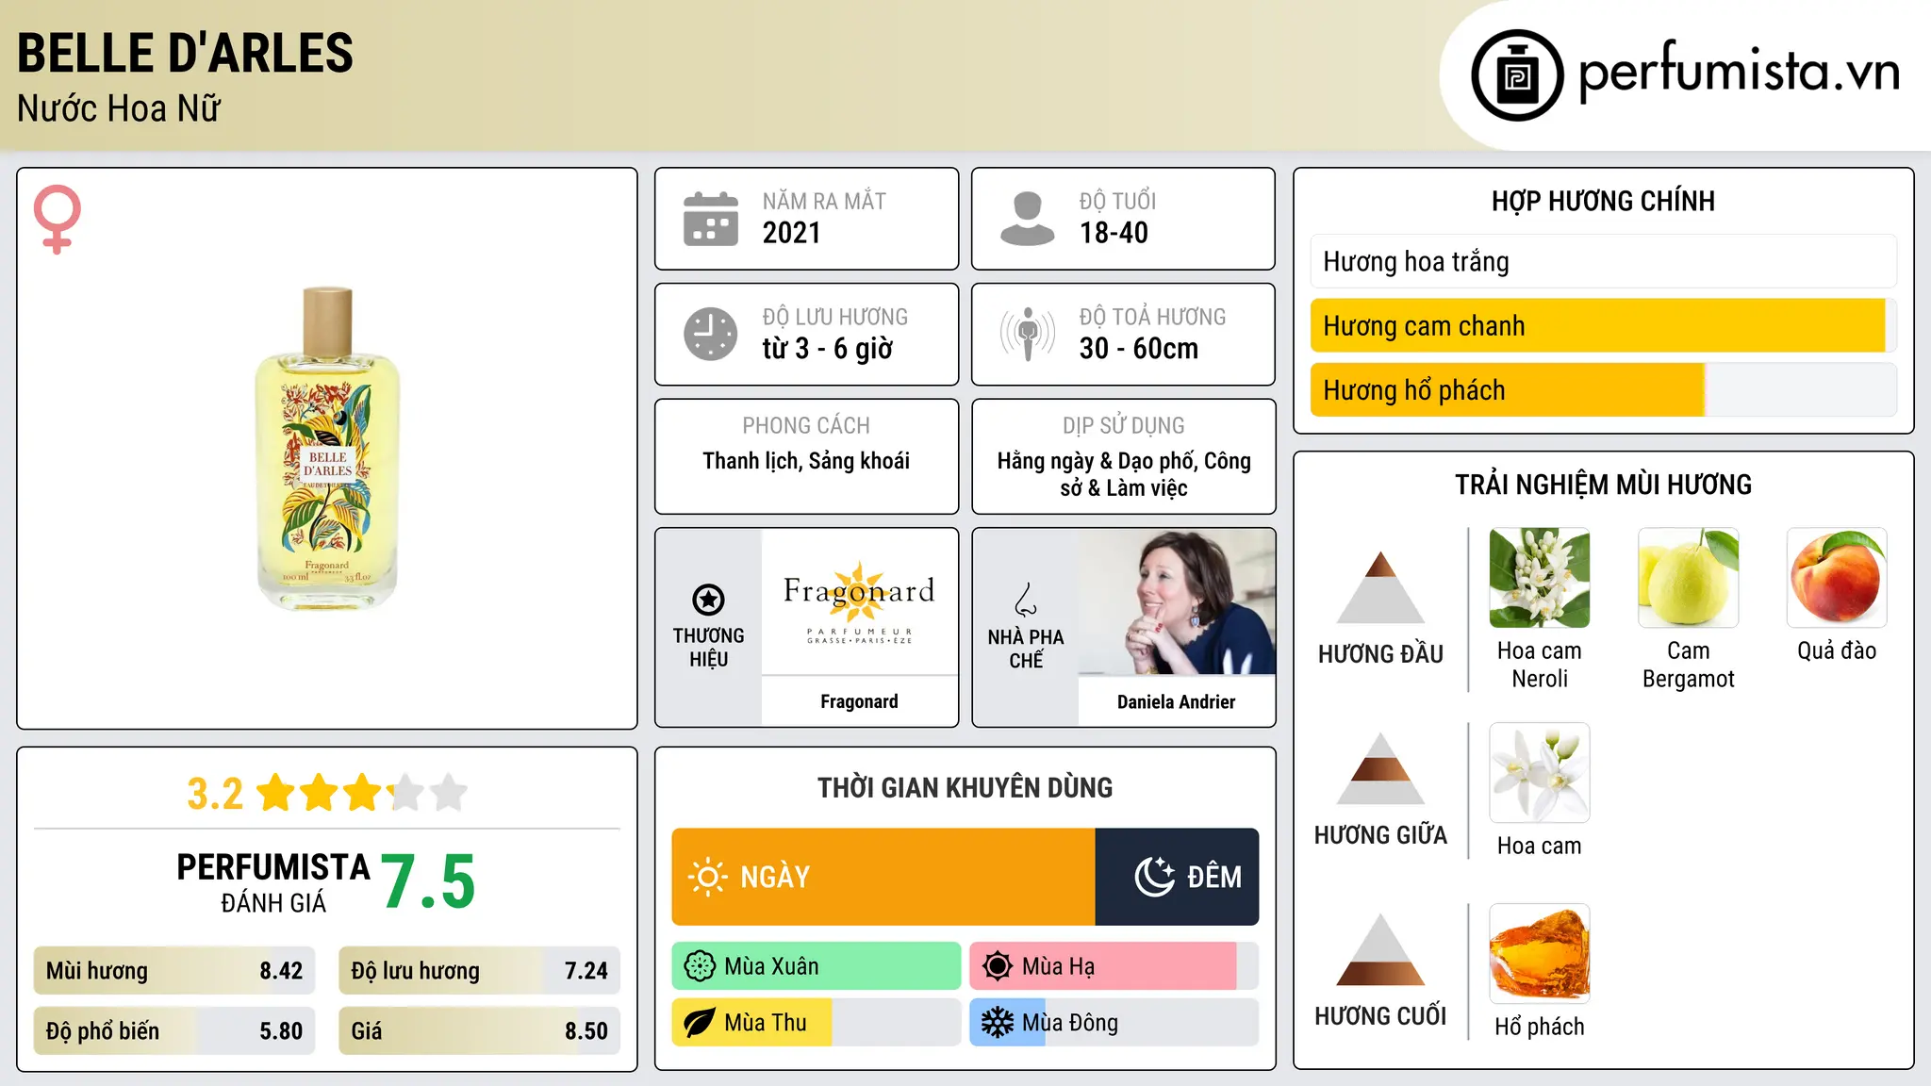Click the Hương hoa trắng accord bar
1931x1086 pixels.
[x=1604, y=261]
